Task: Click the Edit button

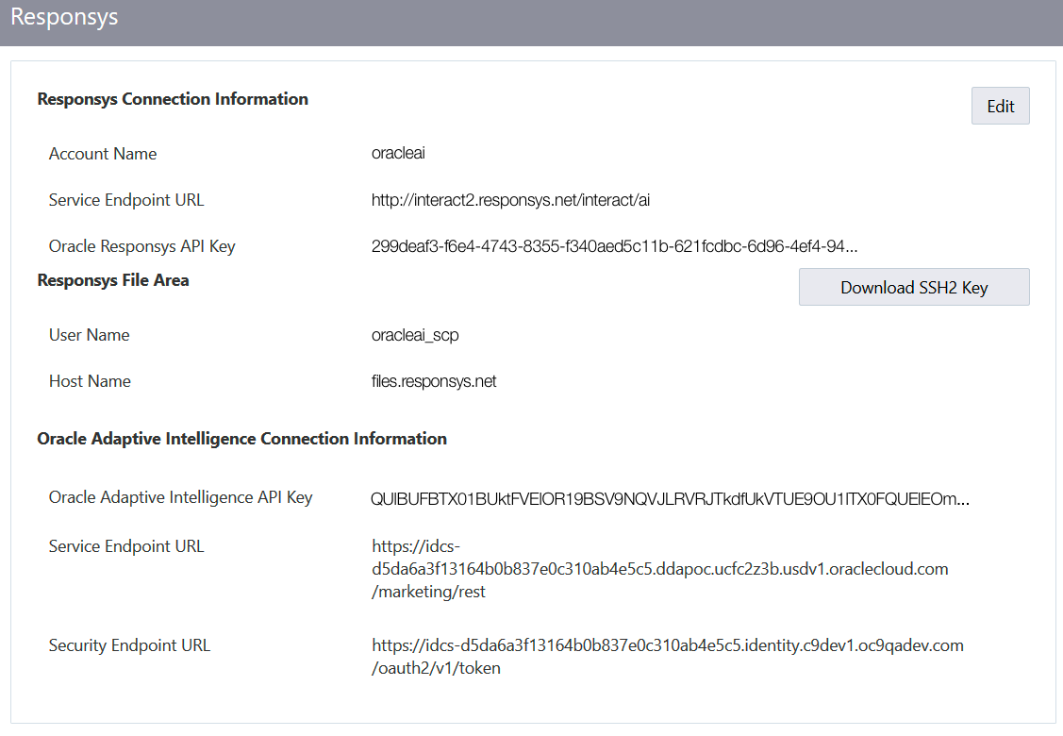Action: pyautogui.click(x=1000, y=105)
